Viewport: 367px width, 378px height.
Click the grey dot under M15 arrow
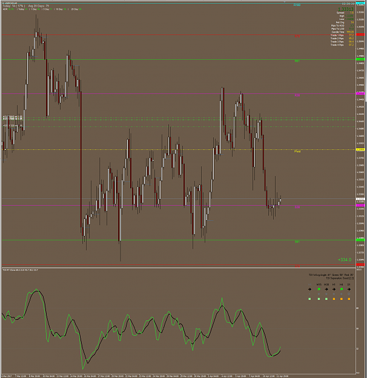coord(319,294)
